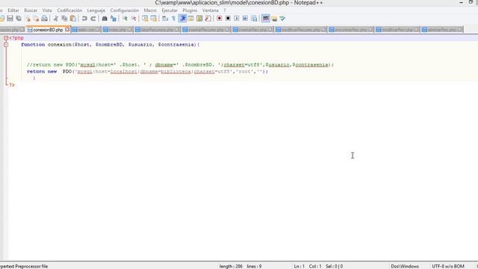Click the closing '?>' tag

[x=12, y=84]
